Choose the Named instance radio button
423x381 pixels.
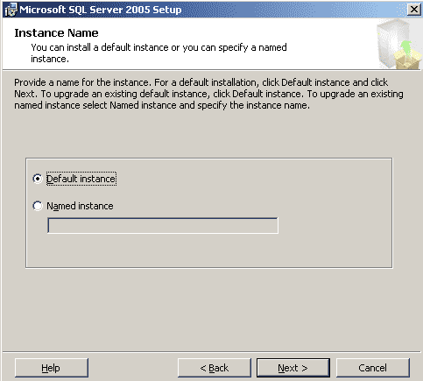(x=38, y=206)
